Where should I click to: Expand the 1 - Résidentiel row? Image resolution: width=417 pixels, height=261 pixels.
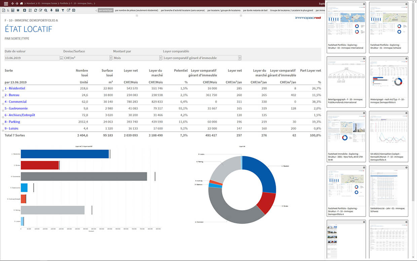[3, 90]
